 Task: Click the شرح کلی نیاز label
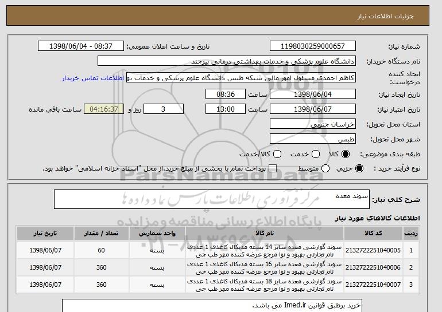(396, 200)
